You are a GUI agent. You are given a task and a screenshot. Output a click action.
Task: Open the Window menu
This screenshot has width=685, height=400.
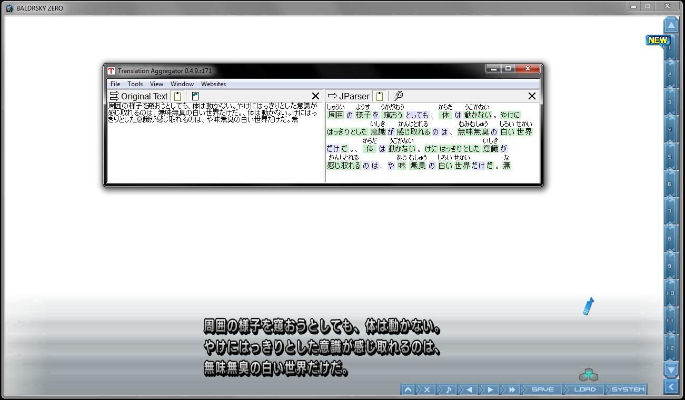click(182, 84)
